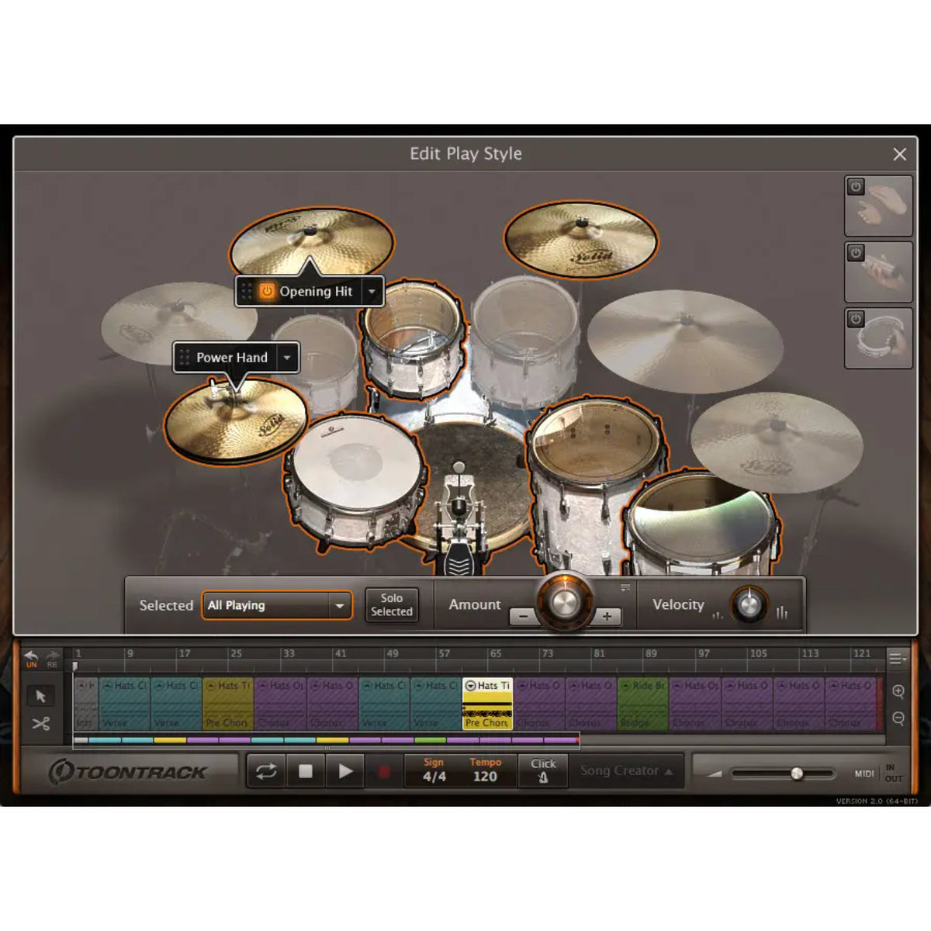Select the highlighted rack tom
The image size is (931, 931).
[413, 339]
